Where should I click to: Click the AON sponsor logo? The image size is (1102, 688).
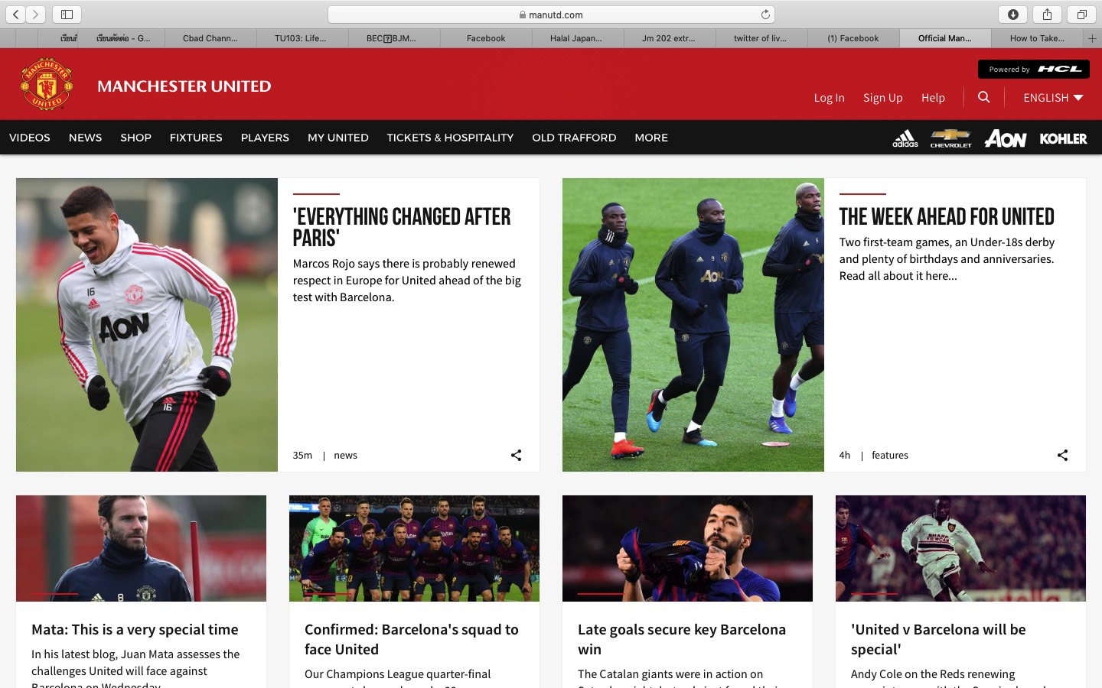pyautogui.click(x=1006, y=138)
